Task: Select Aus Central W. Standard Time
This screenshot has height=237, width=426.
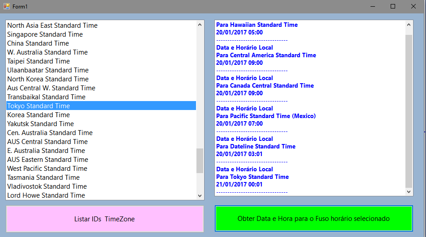Action: (x=101, y=88)
